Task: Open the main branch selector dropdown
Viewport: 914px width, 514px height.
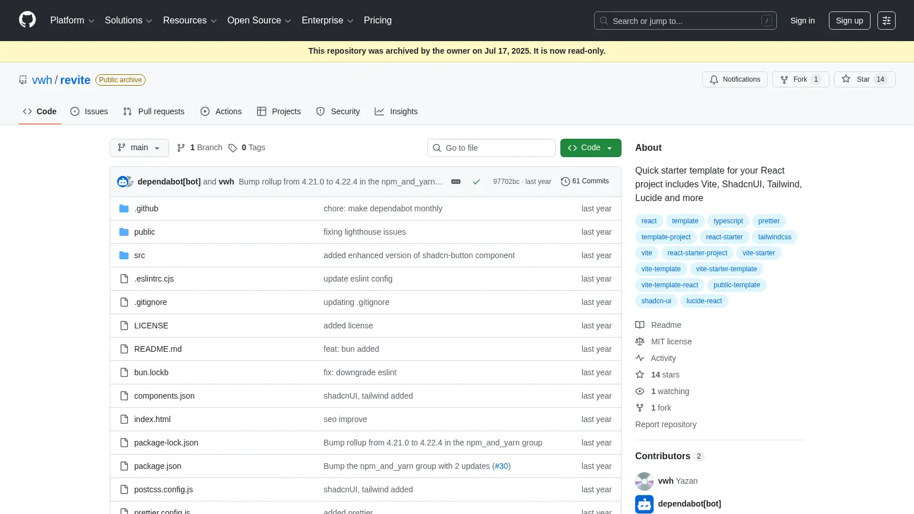Action: 139,148
